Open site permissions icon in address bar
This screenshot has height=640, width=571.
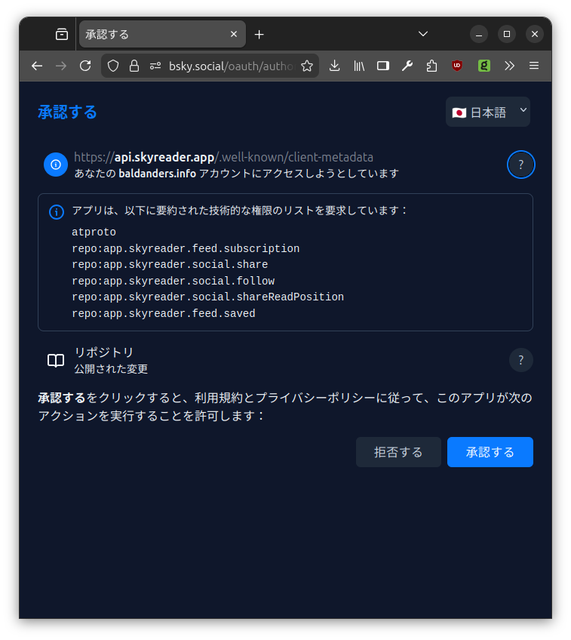[x=155, y=66]
